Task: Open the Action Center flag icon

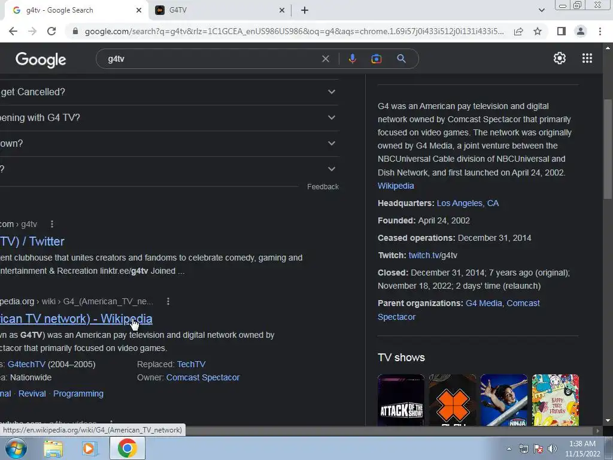Action: tap(538, 449)
